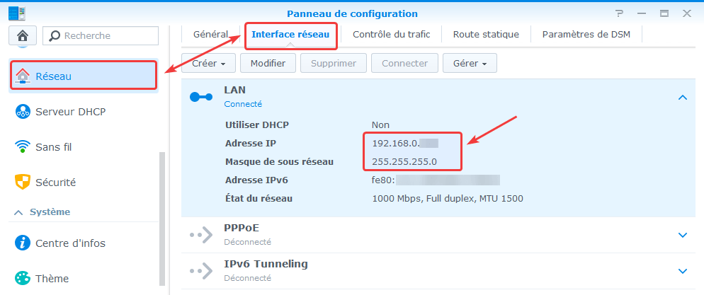The width and height of the screenshot is (704, 295).
Task: Open Serveur DHCP via its icon
Action: (23, 112)
